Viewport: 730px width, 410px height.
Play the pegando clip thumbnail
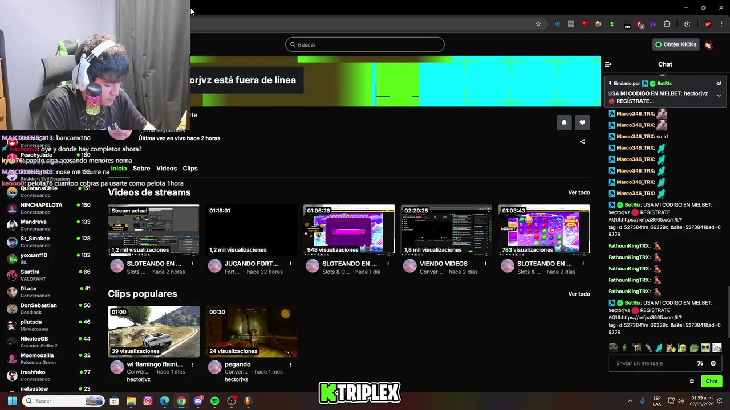(252, 331)
